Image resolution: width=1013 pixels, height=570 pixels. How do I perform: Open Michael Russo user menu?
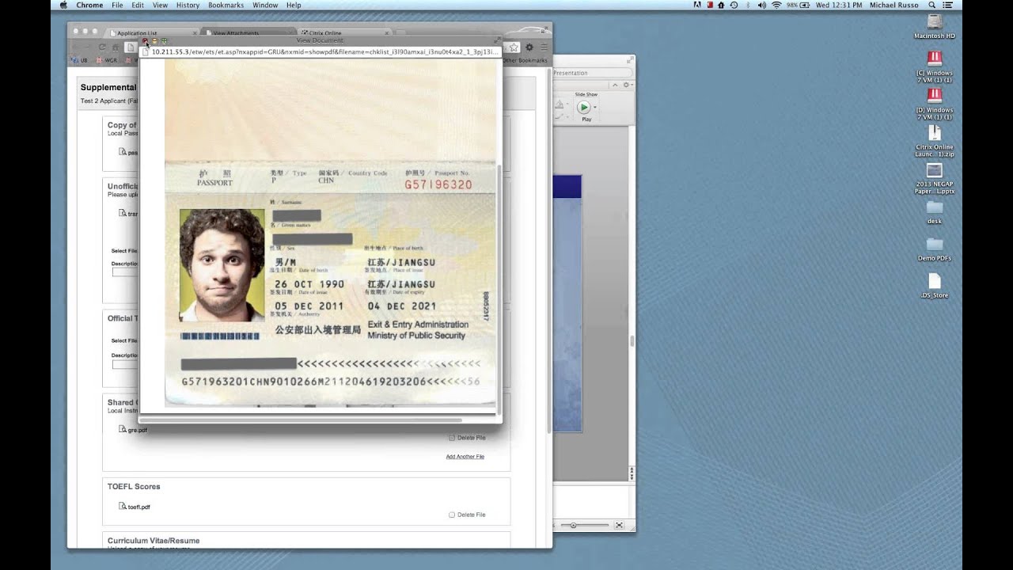pyautogui.click(x=893, y=5)
